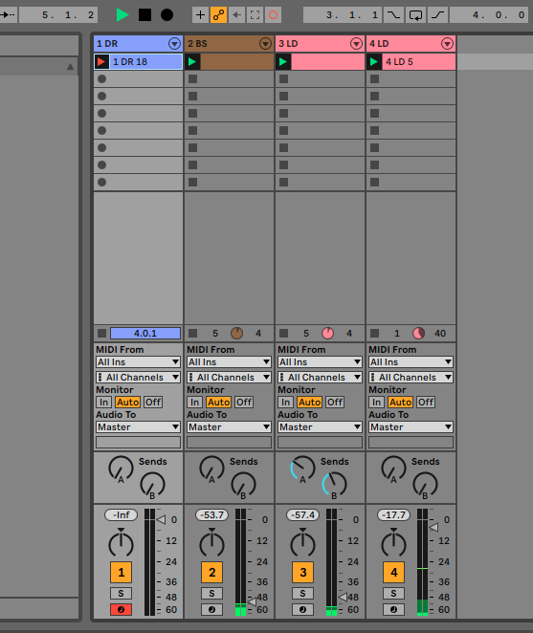Screen dimensions: 533x633
Task: Toggle Track Activator 3 on LD track
Action: (x=302, y=572)
